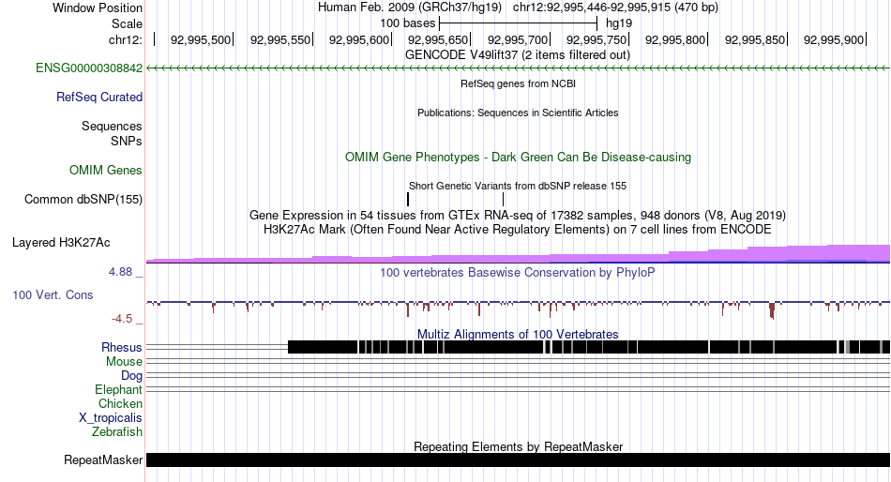891x482 pixels.
Task: Click the Scale label
Action: tap(127, 23)
